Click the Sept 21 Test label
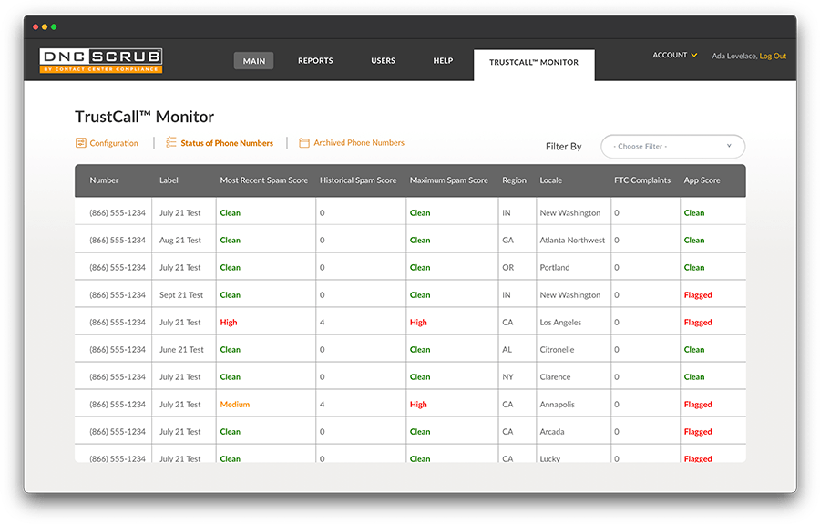The image size is (820, 524). point(181,295)
